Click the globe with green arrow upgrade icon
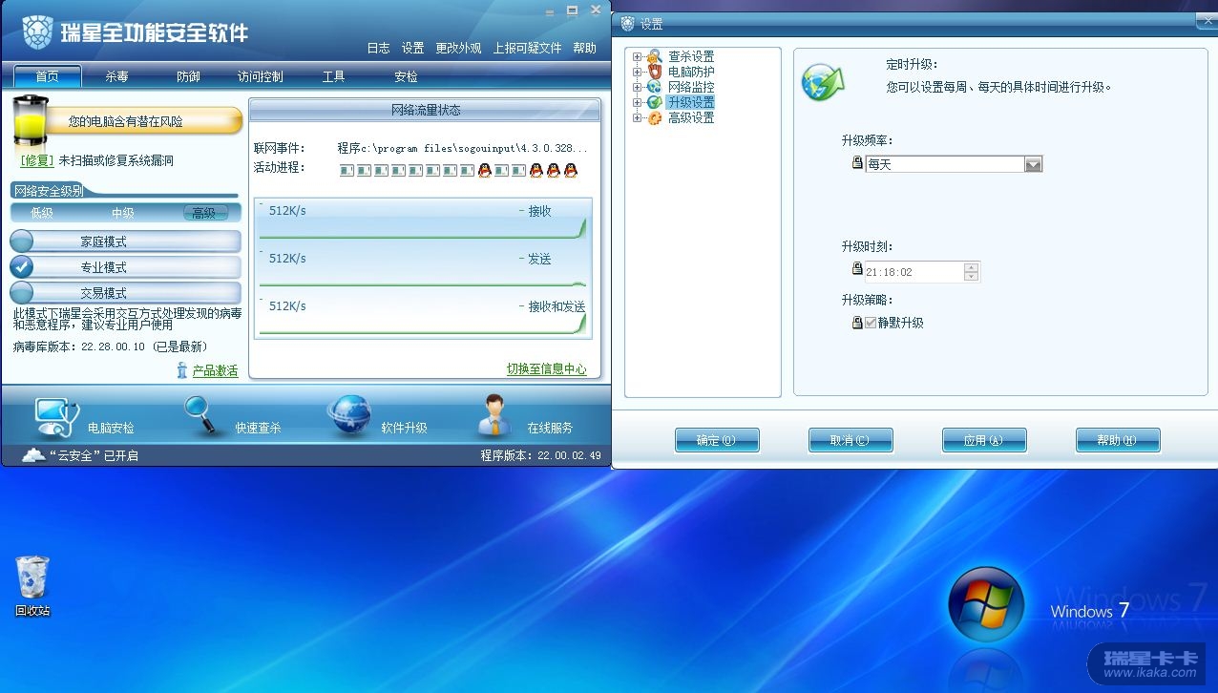1218x693 pixels. (x=823, y=82)
